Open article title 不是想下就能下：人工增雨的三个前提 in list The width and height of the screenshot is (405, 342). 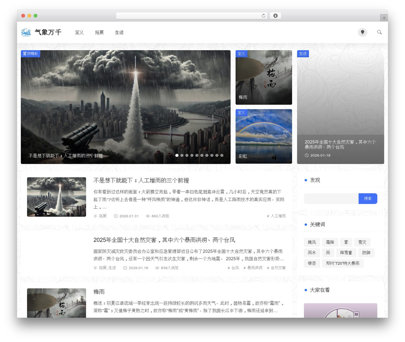[x=141, y=180]
